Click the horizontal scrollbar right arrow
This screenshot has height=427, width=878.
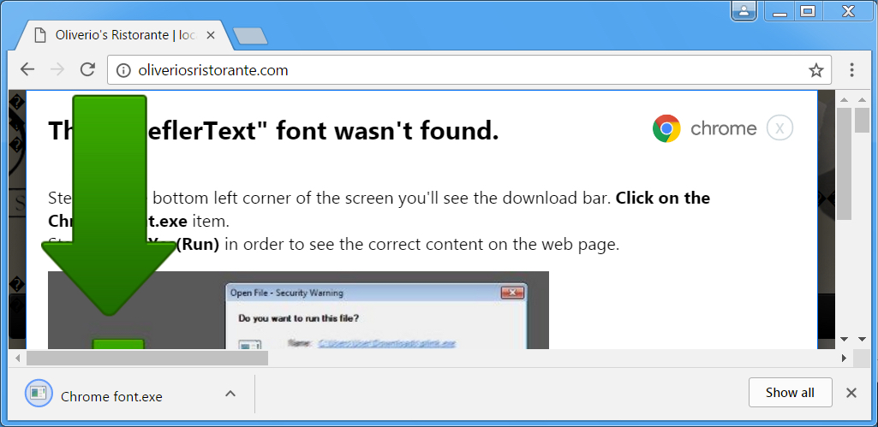[845, 359]
